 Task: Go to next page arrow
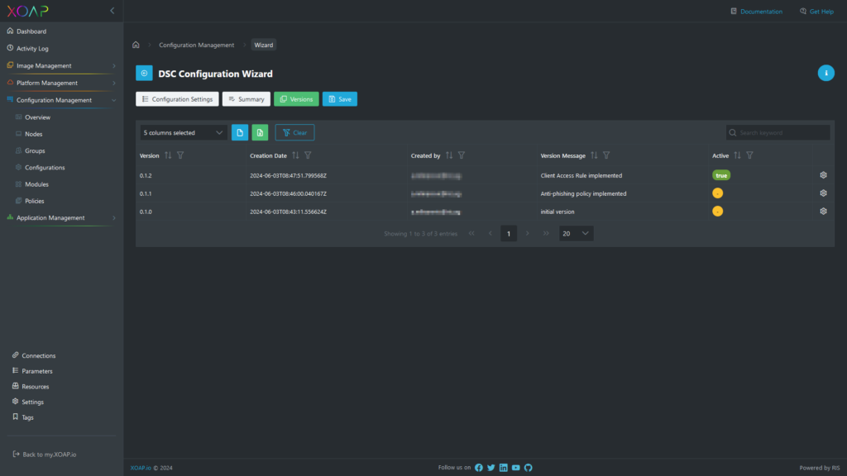click(527, 233)
